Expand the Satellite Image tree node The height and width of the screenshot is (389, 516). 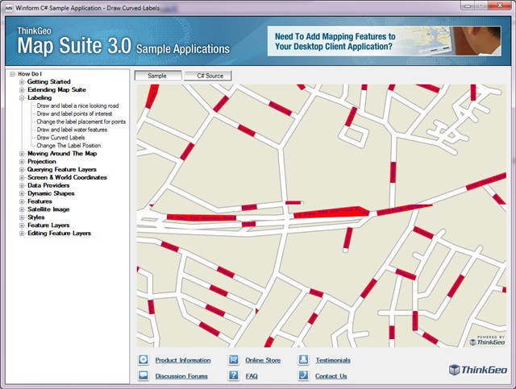(22, 209)
